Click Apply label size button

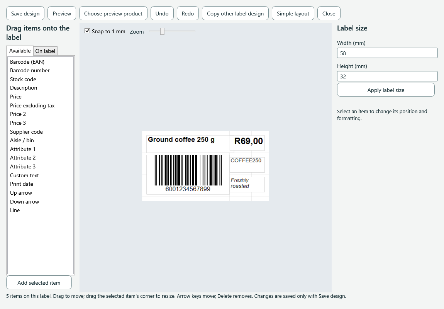click(386, 90)
